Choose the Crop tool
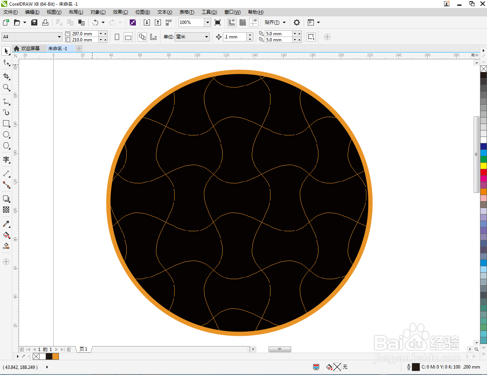This screenshot has width=487, height=375. pos(6,76)
